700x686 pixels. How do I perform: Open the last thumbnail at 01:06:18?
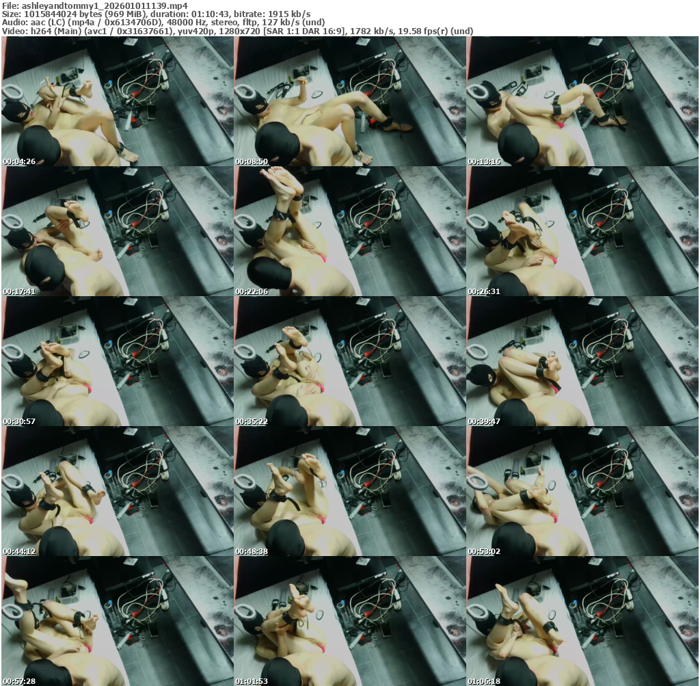tap(582, 621)
